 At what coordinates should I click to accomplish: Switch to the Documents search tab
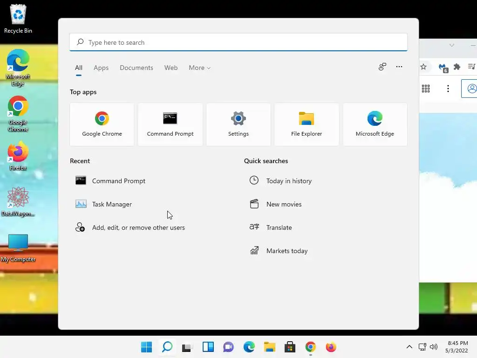click(x=136, y=68)
